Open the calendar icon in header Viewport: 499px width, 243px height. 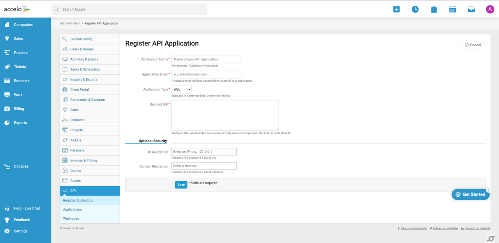click(x=453, y=9)
